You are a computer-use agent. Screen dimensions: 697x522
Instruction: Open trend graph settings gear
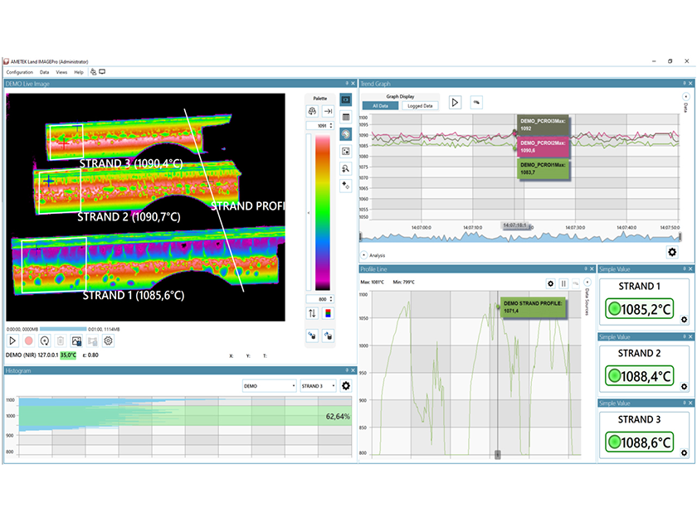pyautogui.click(x=672, y=252)
